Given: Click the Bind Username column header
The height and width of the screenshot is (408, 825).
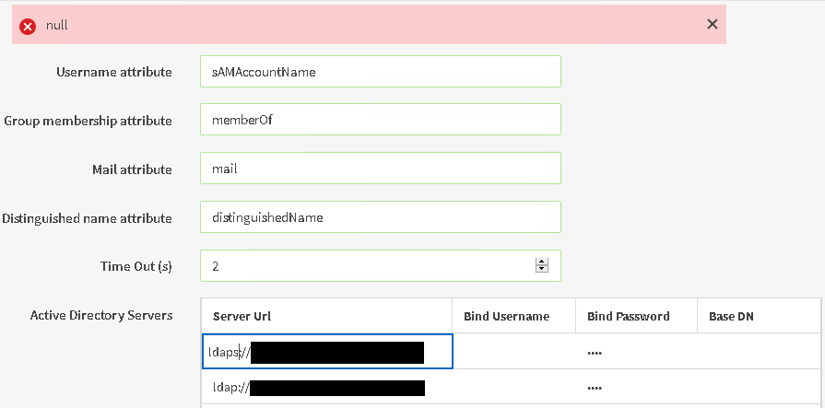Looking at the screenshot, I should (x=513, y=316).
